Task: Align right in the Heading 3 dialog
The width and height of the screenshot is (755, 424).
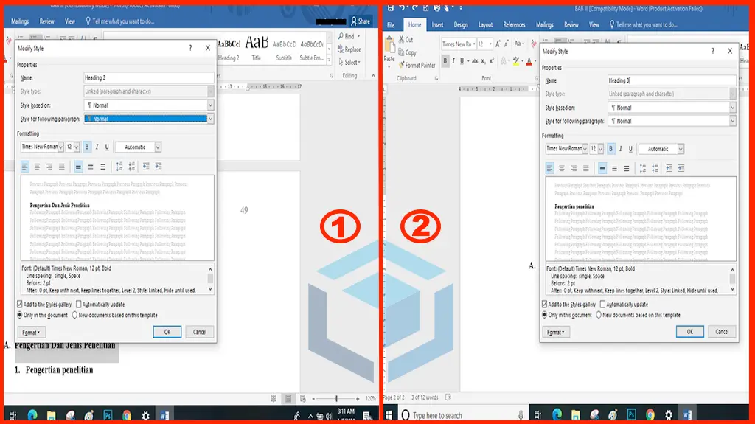Action: point(574,168)
